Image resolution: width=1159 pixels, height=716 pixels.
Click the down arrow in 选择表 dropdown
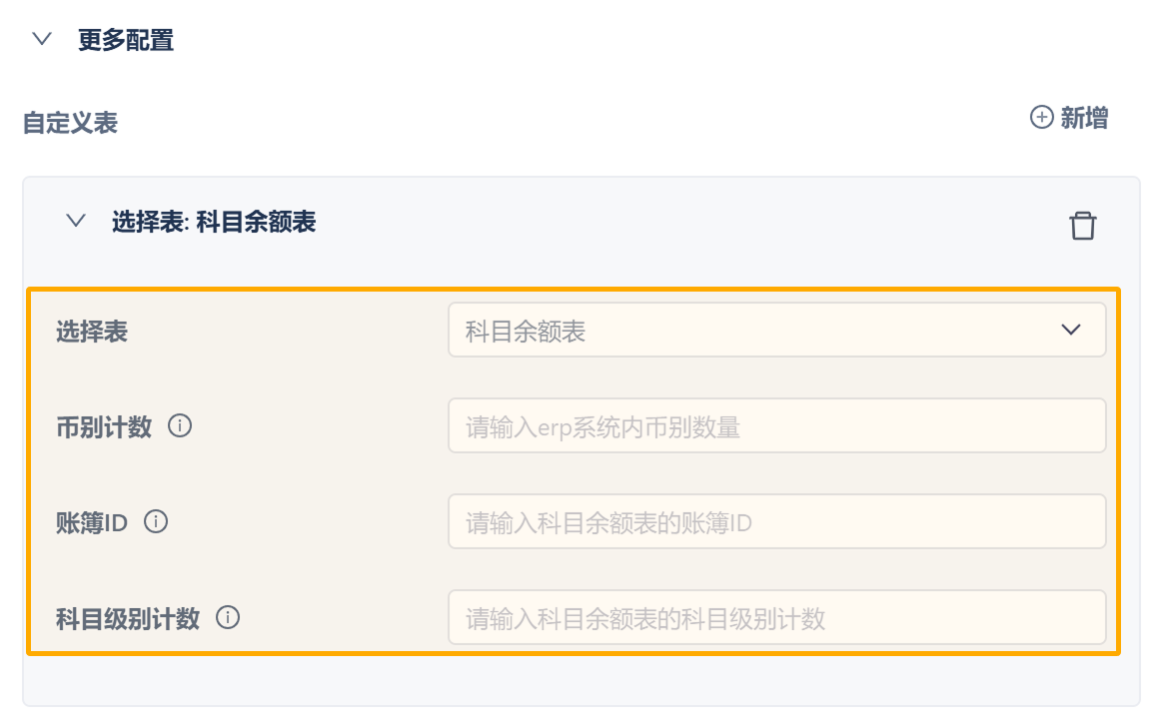(1071, 331)
